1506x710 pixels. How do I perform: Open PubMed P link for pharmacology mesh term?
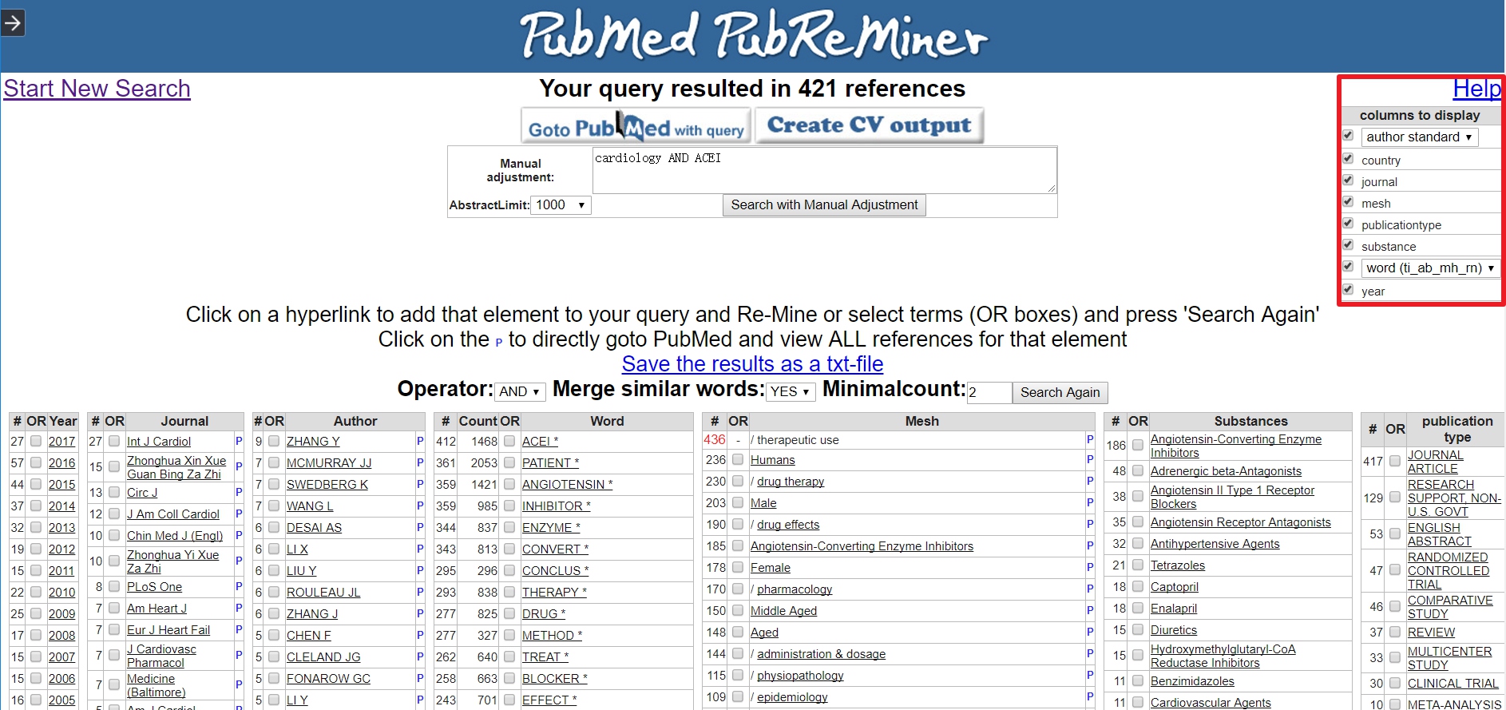1090,589
